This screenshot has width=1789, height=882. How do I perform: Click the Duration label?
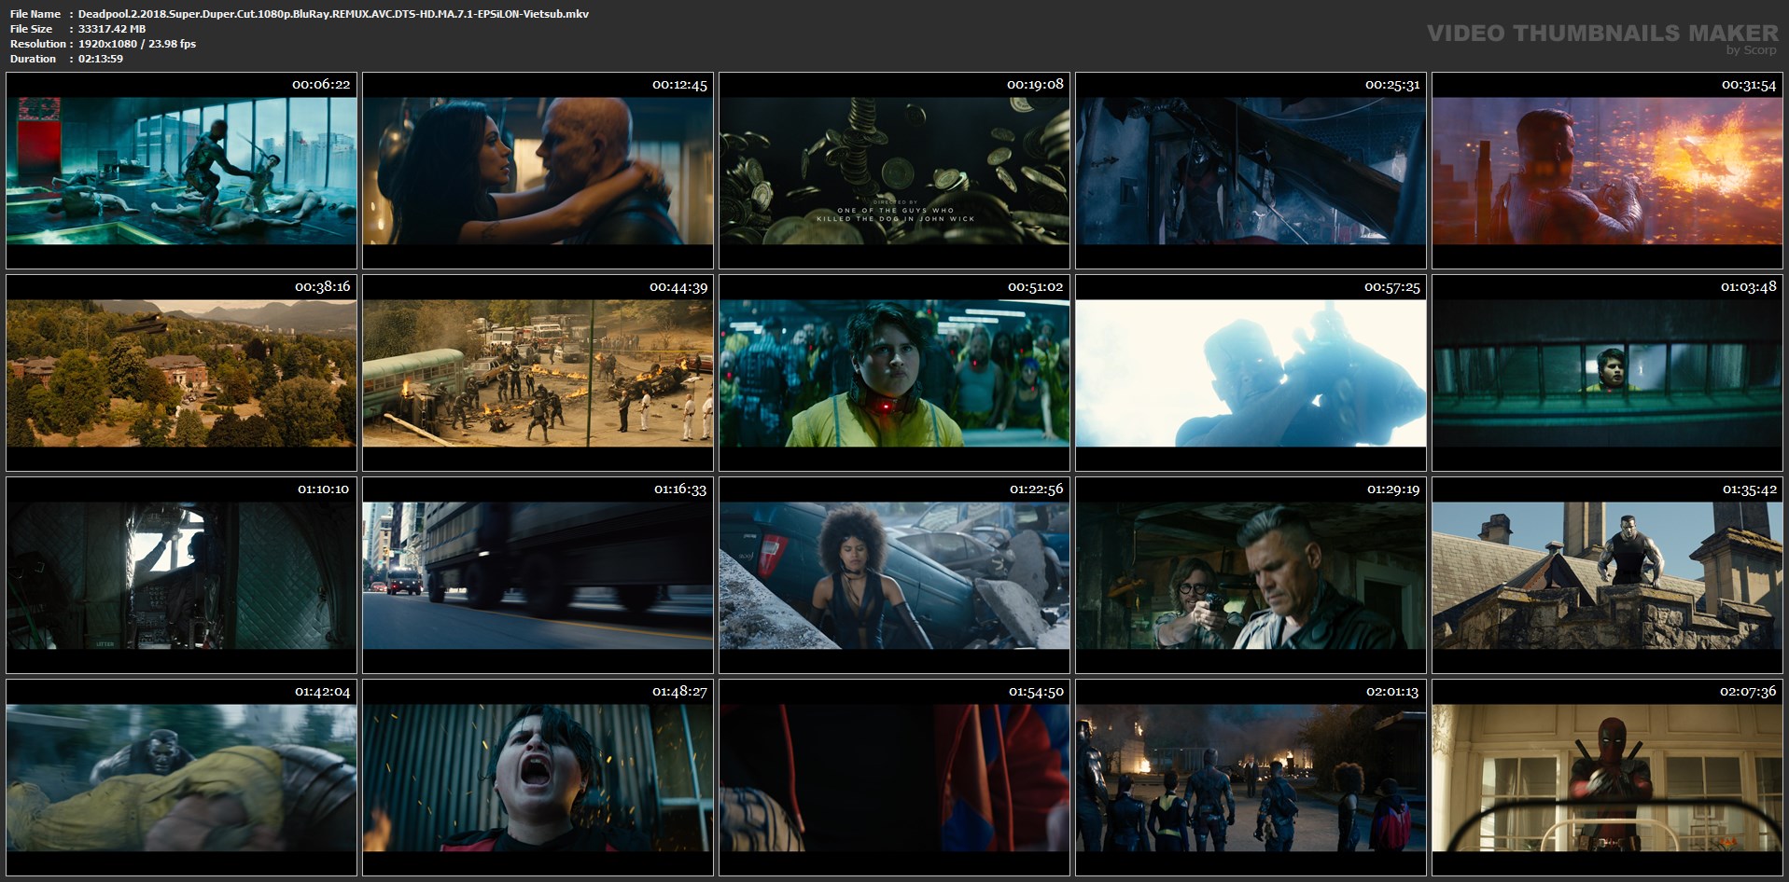33,59
